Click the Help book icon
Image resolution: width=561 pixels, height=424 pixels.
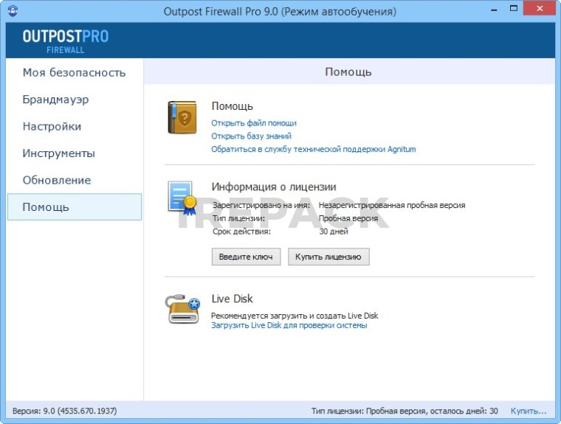coord(182,118)
